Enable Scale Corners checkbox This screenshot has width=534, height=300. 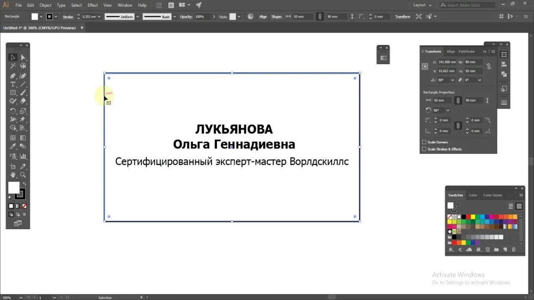pos(424,142)
